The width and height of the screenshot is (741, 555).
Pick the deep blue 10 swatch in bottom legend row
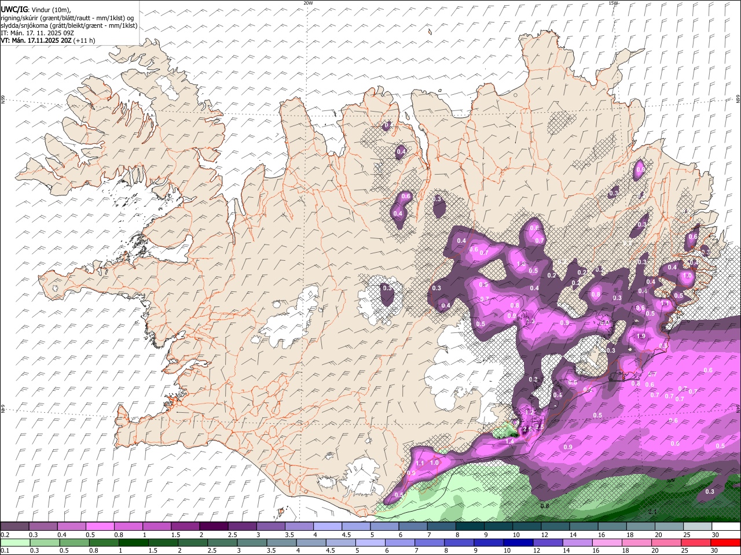[x=518, y=543]
